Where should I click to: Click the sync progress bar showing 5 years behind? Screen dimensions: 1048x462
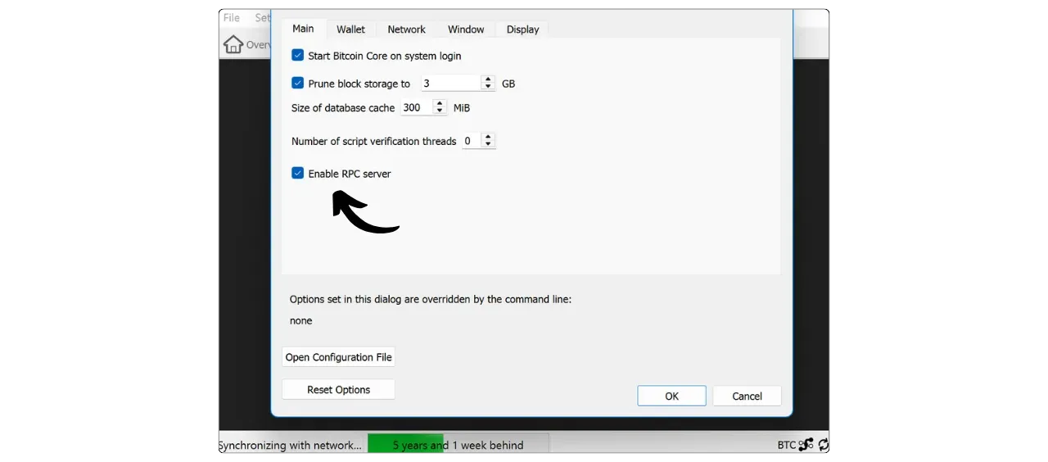[458, 445]
